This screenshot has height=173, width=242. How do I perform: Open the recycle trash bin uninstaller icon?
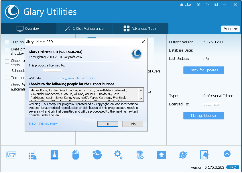[x=140, y=155]
